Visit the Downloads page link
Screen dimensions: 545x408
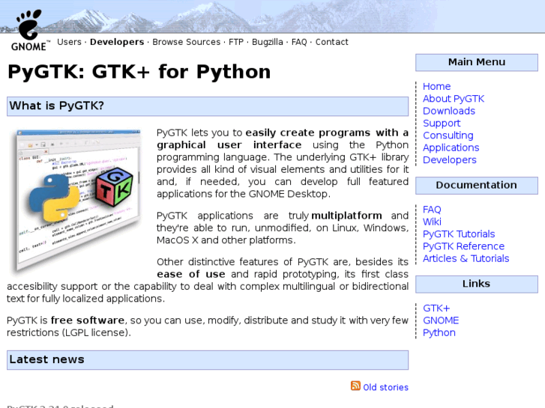pyautogui.click(x=449, y=111)
